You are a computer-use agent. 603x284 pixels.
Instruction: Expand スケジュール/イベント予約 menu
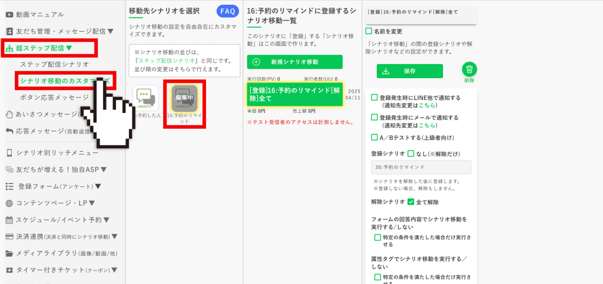[x=58, y=220]
